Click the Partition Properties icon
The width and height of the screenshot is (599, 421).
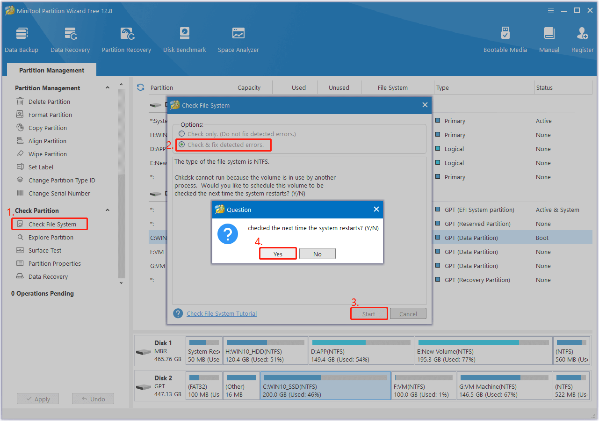[20, 263]
